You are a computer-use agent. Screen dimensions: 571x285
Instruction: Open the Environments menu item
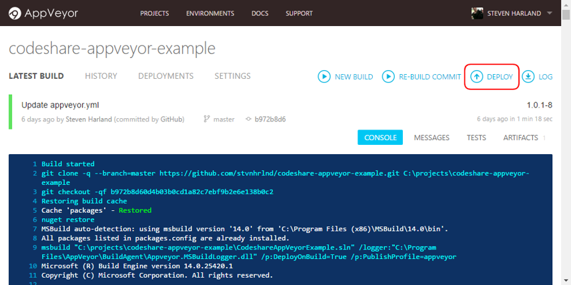point(210,13)
